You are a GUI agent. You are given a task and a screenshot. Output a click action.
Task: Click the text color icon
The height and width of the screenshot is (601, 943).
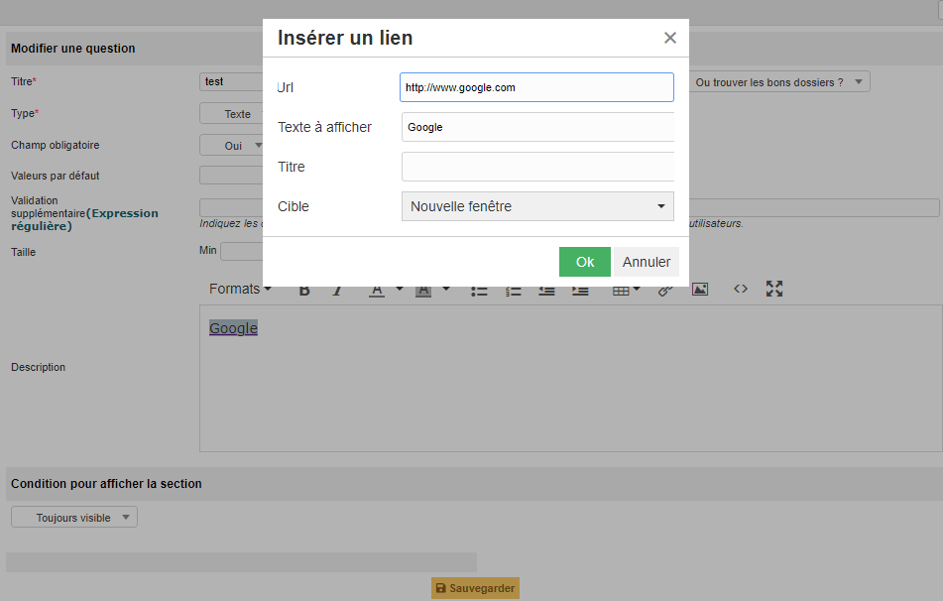tap(377, 290)
